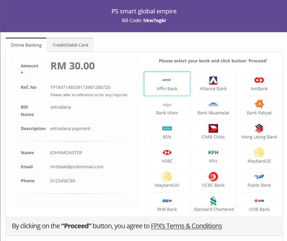Screen dimensions: 287x241
Task: Select the Bank Islam logo
Action: pos(167,105)
